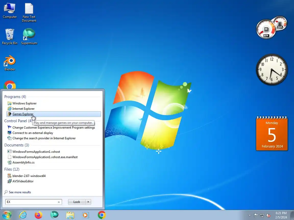Screen dimensions: 294x220
Task: Open Windows Explorer folder icon in taskbar
Action: click(x=70, y=215)
